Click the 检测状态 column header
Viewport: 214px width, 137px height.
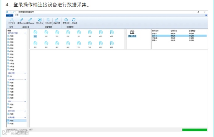pos(173,31)
